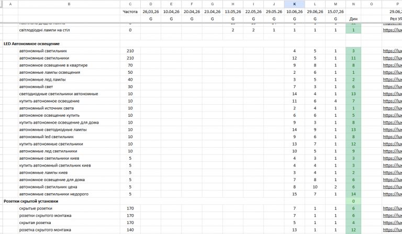
Task: Select column C header
Action: pyautogui.click(x=130, y=4)
